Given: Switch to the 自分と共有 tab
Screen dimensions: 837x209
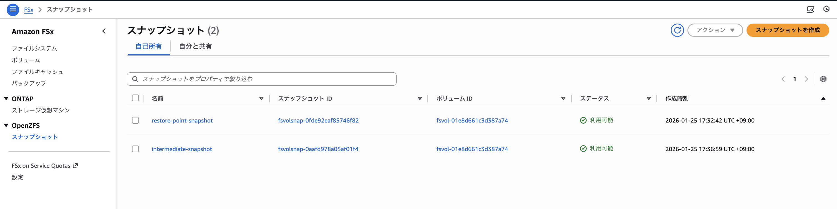Looking at the screenshot, I should [195, 46].
